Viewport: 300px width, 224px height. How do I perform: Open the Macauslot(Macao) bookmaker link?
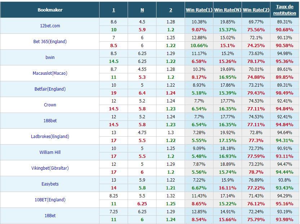(50, 73)
